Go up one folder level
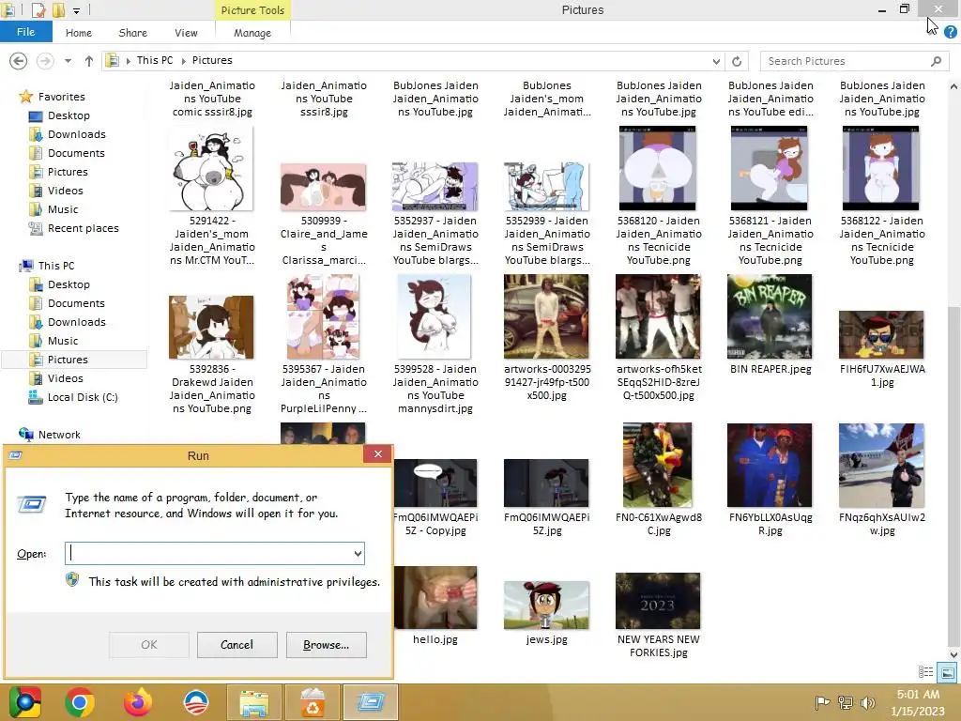This screenshot has width=961, height=721. pos(89,61)
